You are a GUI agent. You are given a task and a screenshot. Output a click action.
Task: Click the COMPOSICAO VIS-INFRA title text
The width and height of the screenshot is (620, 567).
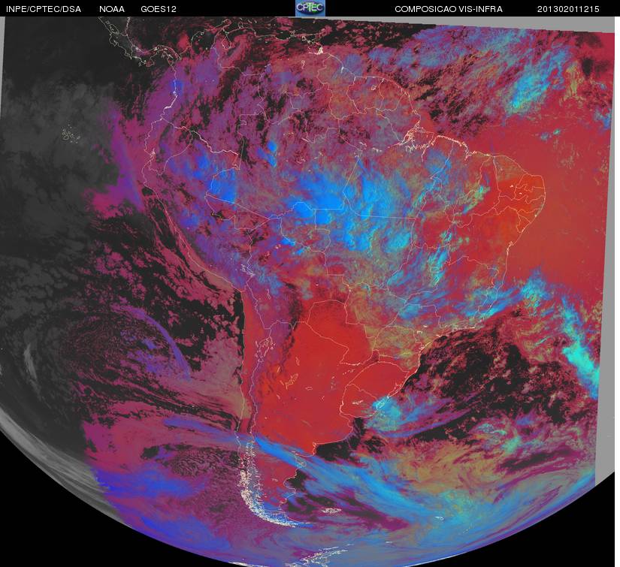point(449,9)
